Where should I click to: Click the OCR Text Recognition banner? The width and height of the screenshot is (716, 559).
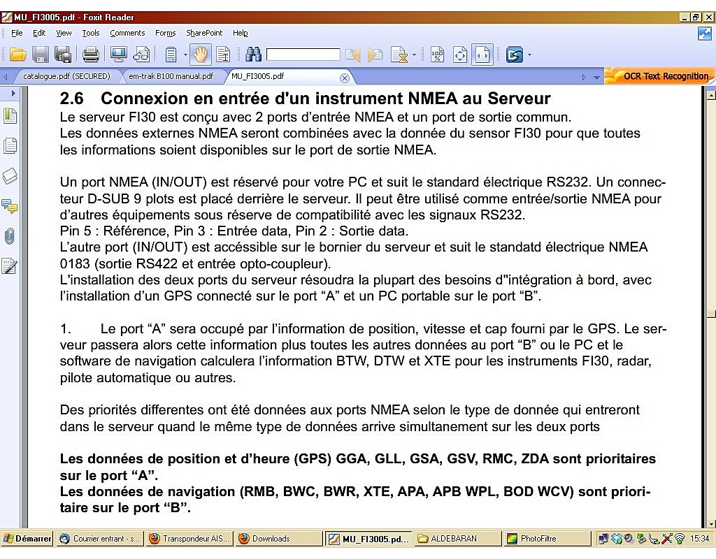point(660,75)
